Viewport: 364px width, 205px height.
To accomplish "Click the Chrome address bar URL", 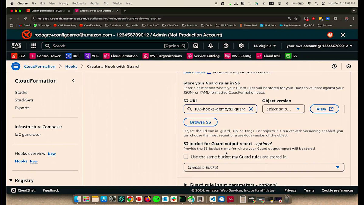I will 99,19.
